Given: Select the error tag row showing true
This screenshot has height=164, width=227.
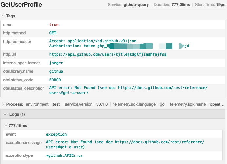Looking at the screenshot, I should click(x=54, y=25).
